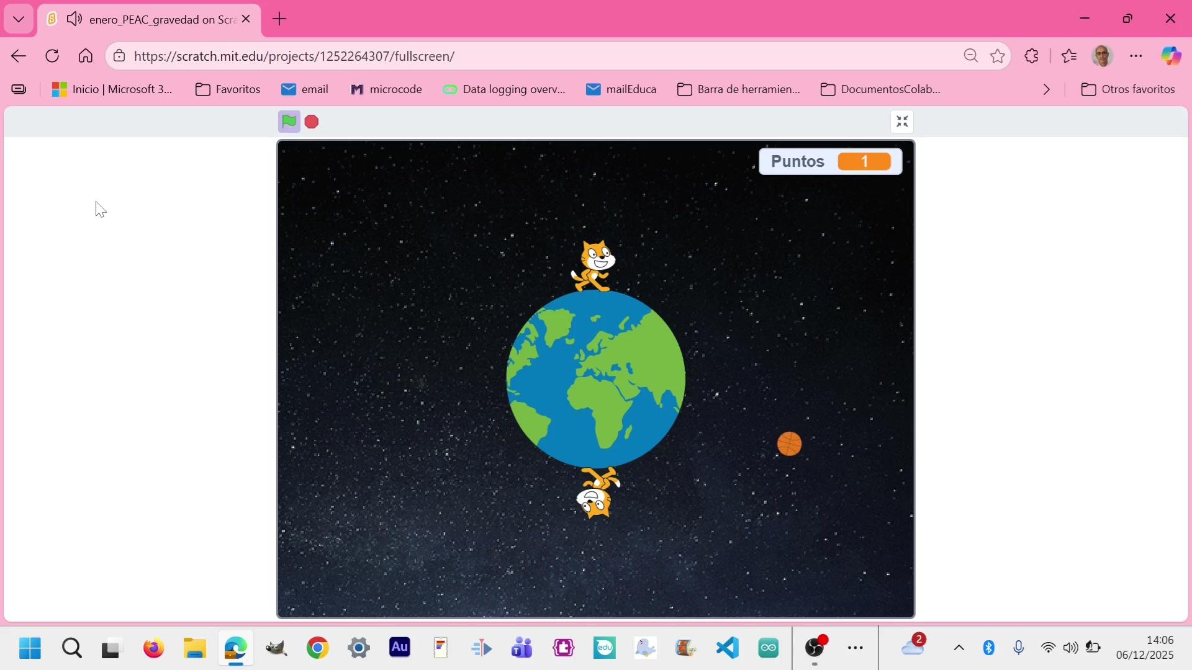Click the Earth sprite
The width and height of the screenshot is (1192, 670).
(x=596, y=379)
